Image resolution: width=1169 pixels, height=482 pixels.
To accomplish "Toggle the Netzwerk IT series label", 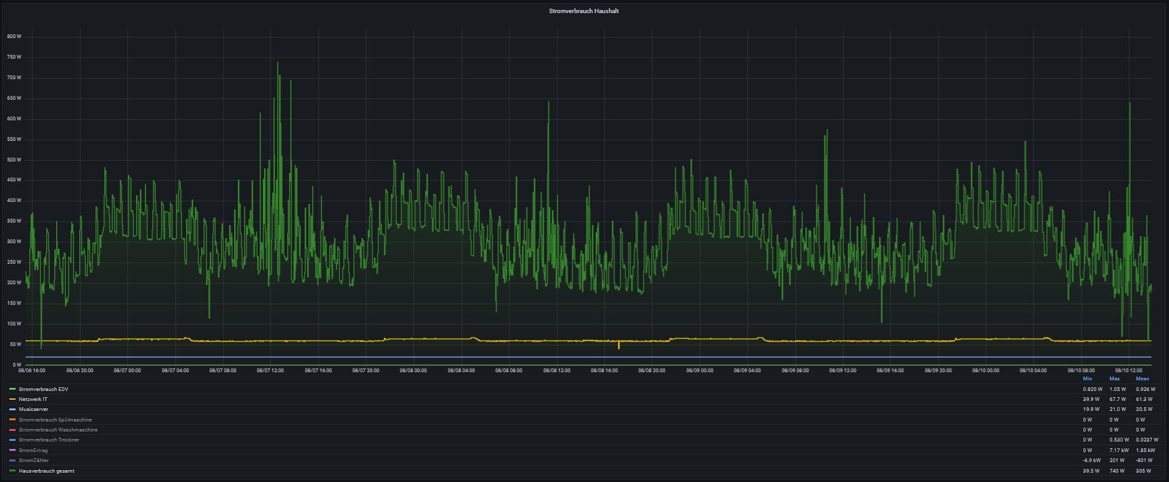I will click(32, 399).
